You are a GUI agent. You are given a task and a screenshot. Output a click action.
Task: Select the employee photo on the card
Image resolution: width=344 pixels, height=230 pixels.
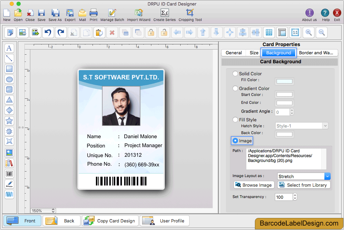click(121, 106)
